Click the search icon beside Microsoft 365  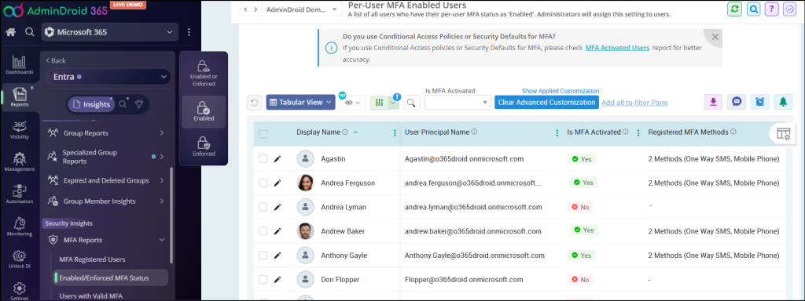30,32
